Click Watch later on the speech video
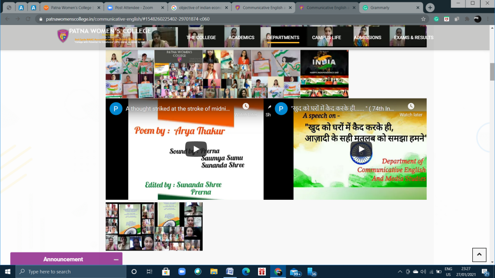The width and height of the screenshot is (495, 278). coord(411,109)
